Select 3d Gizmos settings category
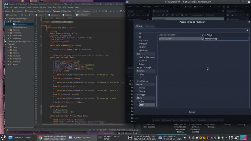The image size is (251, 141). [x=143, y=51]
